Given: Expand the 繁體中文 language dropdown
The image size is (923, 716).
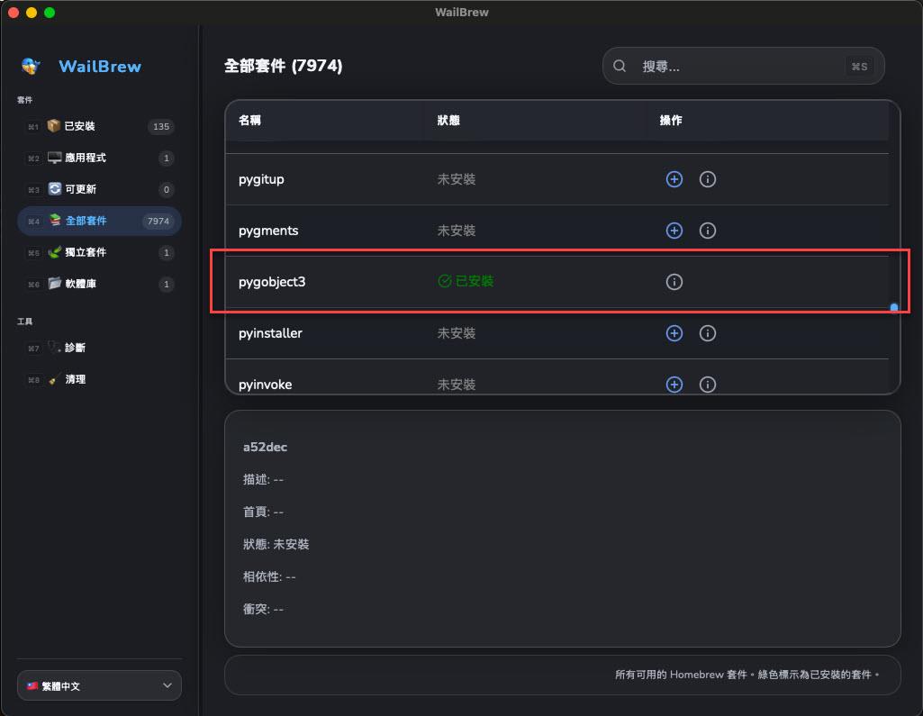Looking at the screenshot, I should (x=99, y=685).
